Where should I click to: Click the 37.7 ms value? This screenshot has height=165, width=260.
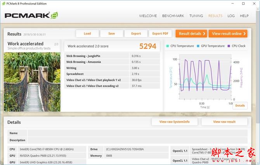coord(137,86)
